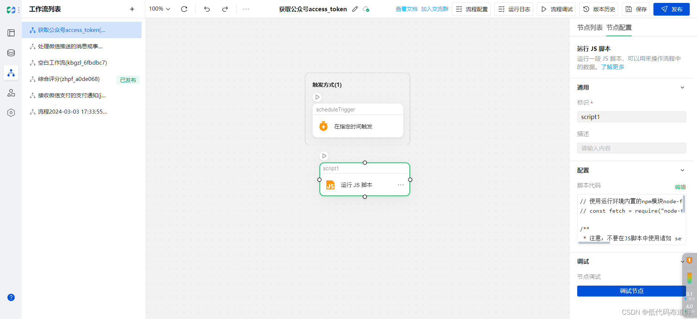Image resolution: width=697 pixels, height=319 pixels.
Task: Open 流程配置 settings
Action: tap(471, 9)
